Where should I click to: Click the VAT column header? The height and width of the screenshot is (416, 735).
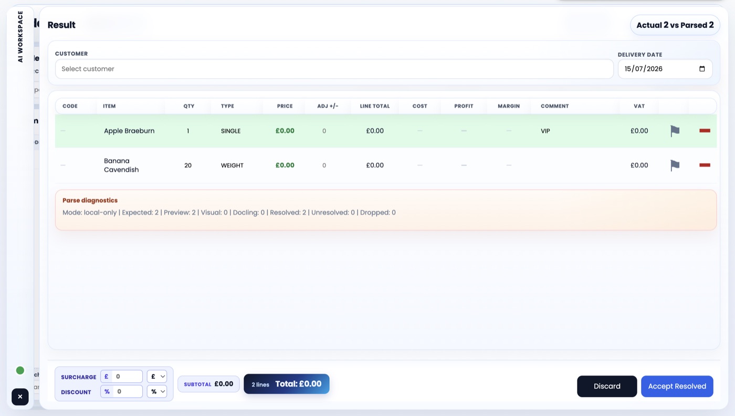[639, 106]
